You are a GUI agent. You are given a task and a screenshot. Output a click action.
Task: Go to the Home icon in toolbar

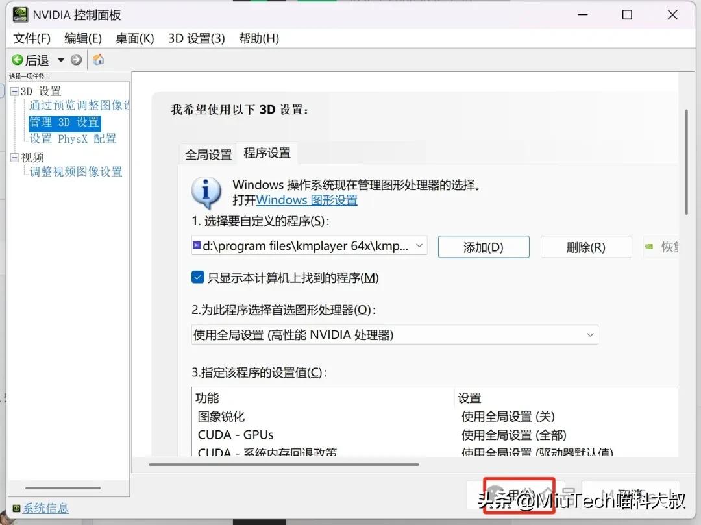(x=99, y=60)
